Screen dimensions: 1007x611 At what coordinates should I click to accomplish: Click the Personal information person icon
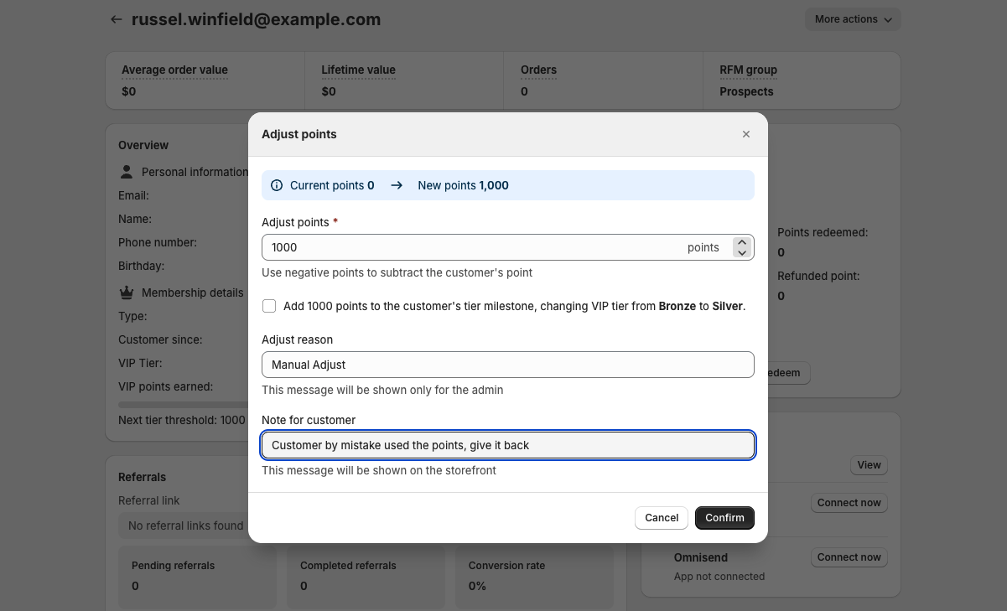127,172
